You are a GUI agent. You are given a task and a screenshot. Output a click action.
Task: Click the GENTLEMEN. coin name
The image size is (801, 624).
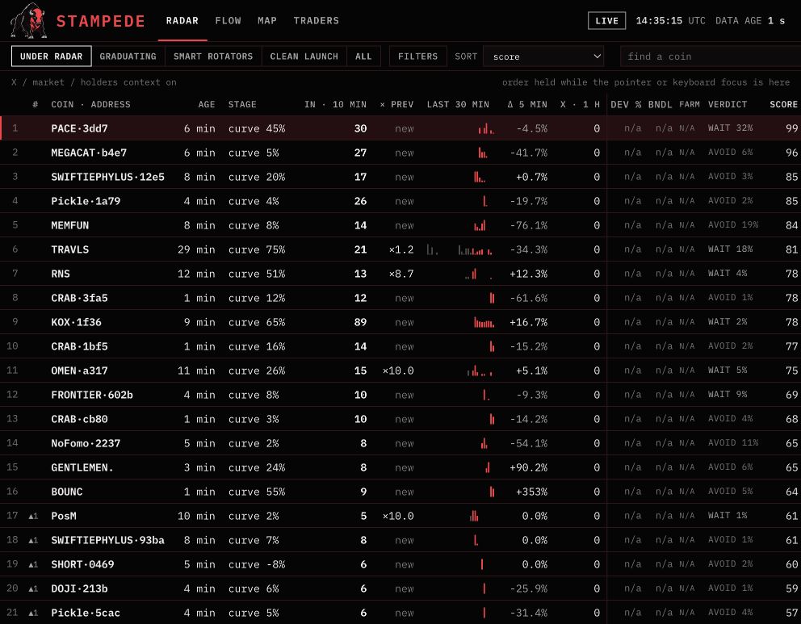point(82,467)
